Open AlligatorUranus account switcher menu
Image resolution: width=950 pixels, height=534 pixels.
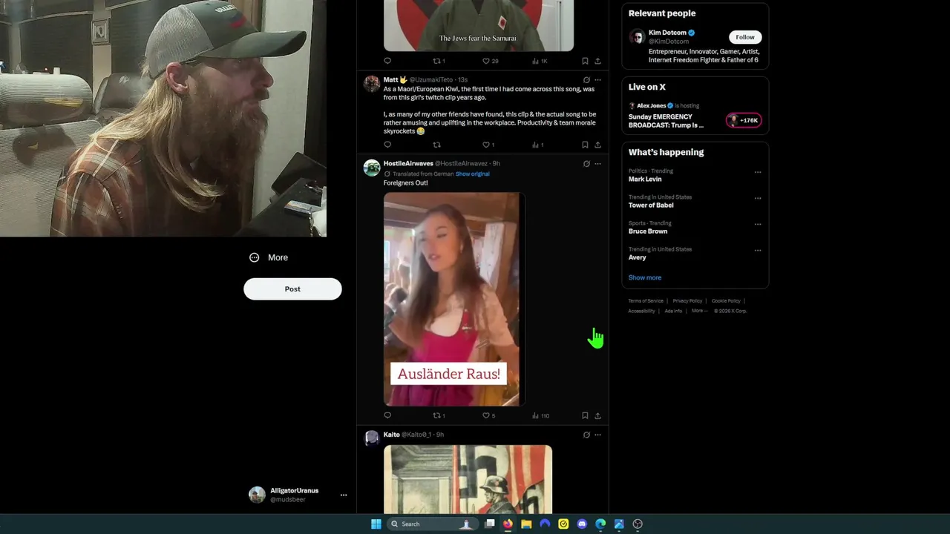(x=298, y=495)
